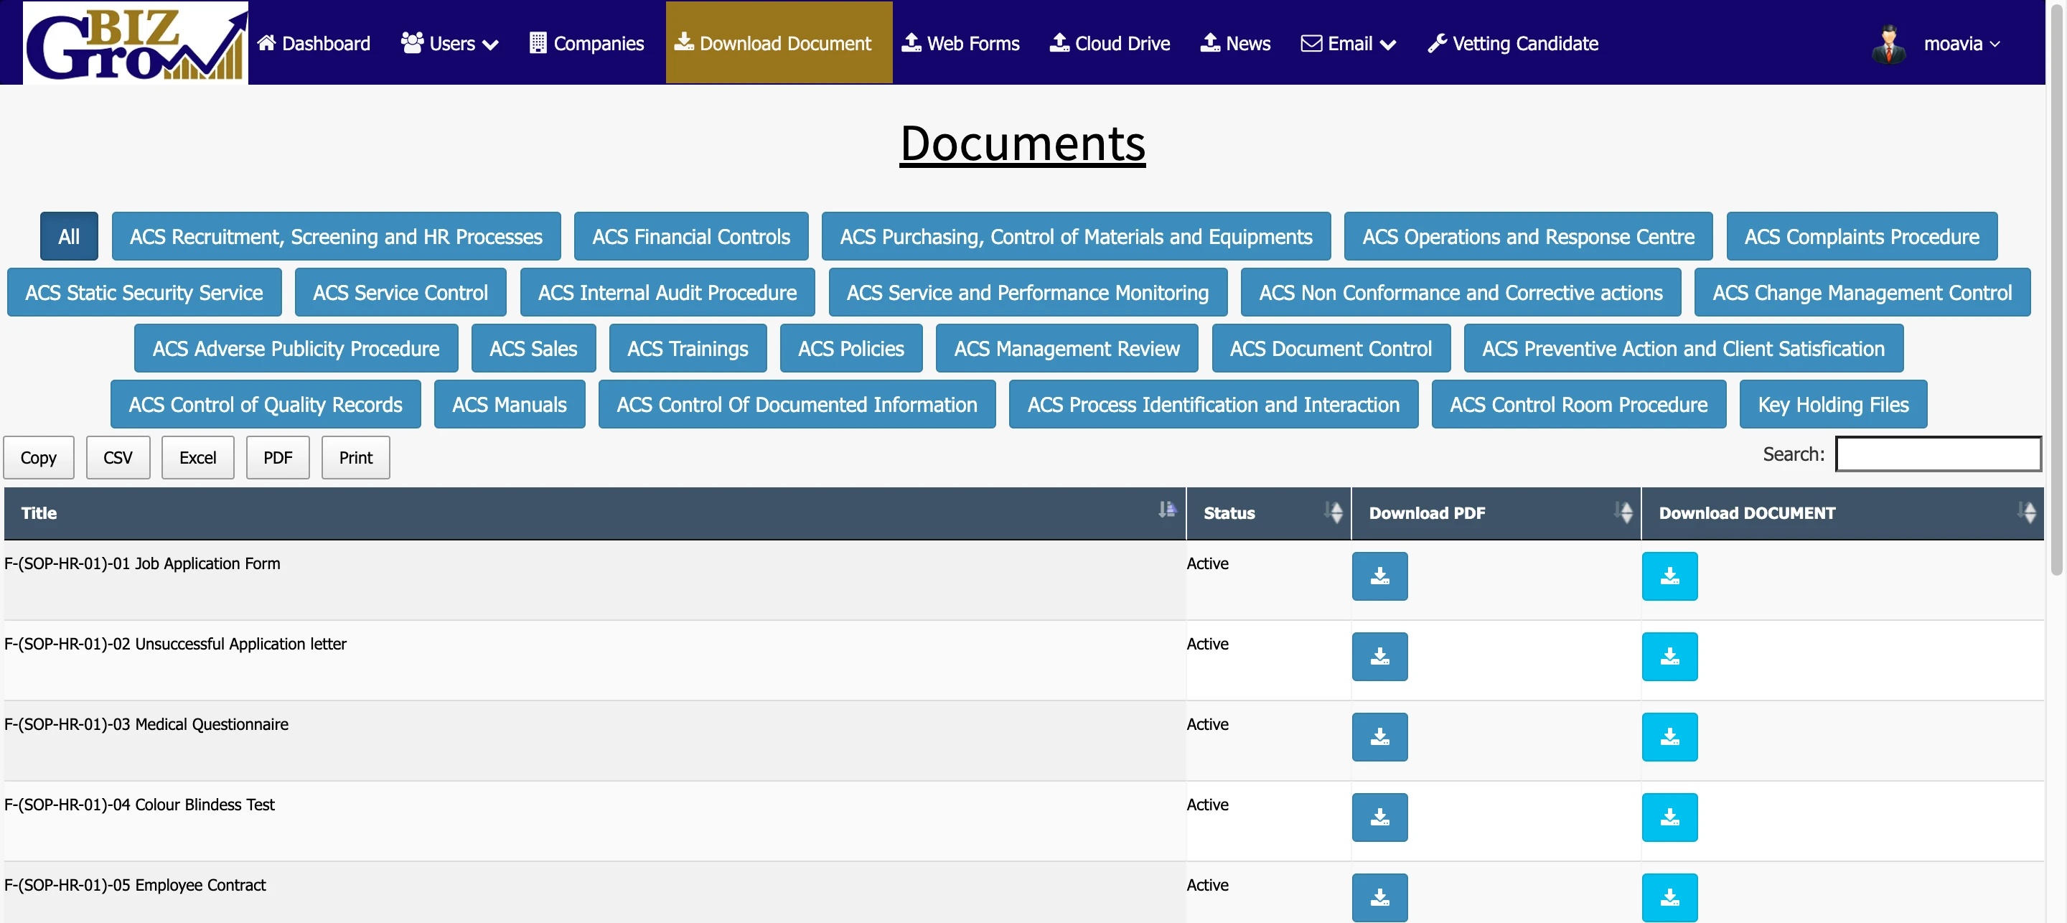This screenshot has width=2067, height=923.
Task: Sort table by Title column
Action: [x=594, y=513]
